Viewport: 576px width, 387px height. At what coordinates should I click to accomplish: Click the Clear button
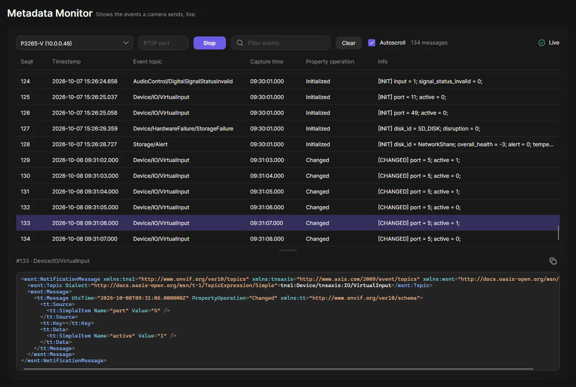click(x=349, y=43)
